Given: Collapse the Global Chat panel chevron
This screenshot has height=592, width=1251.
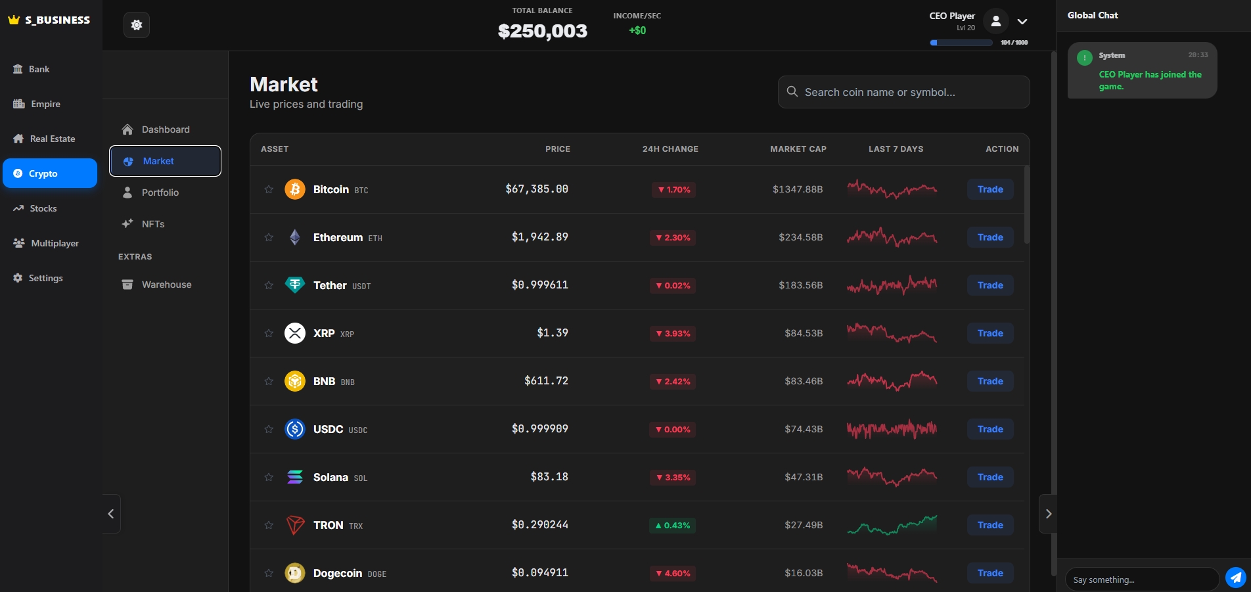Looking at the screenshot, I should [x=1048, y=514].
